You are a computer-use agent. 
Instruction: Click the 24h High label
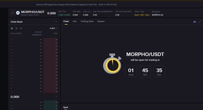(76, 12)
